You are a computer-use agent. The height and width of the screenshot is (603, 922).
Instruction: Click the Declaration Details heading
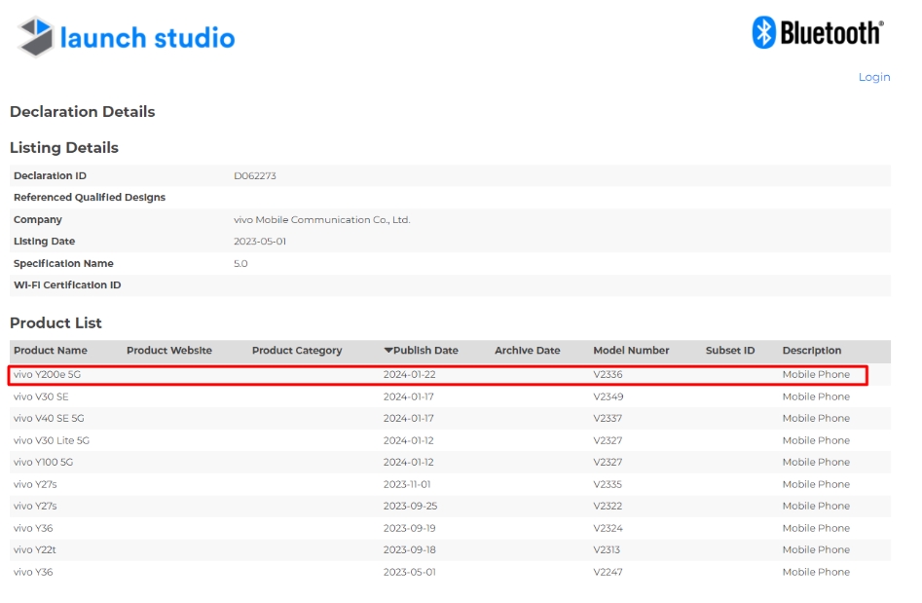[x=83, y=112]
